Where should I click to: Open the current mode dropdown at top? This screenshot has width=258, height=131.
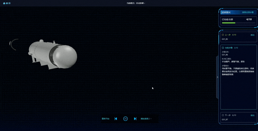pyautogui.click(x=136, y=3)
